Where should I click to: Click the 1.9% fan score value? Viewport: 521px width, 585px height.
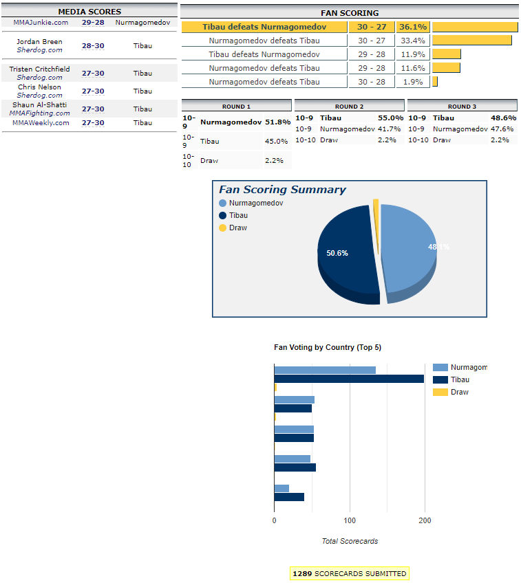[x=413, y=82]
